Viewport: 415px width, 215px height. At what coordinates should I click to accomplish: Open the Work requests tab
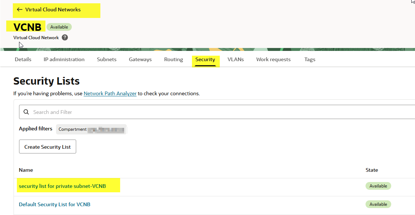tap(273, 59)
